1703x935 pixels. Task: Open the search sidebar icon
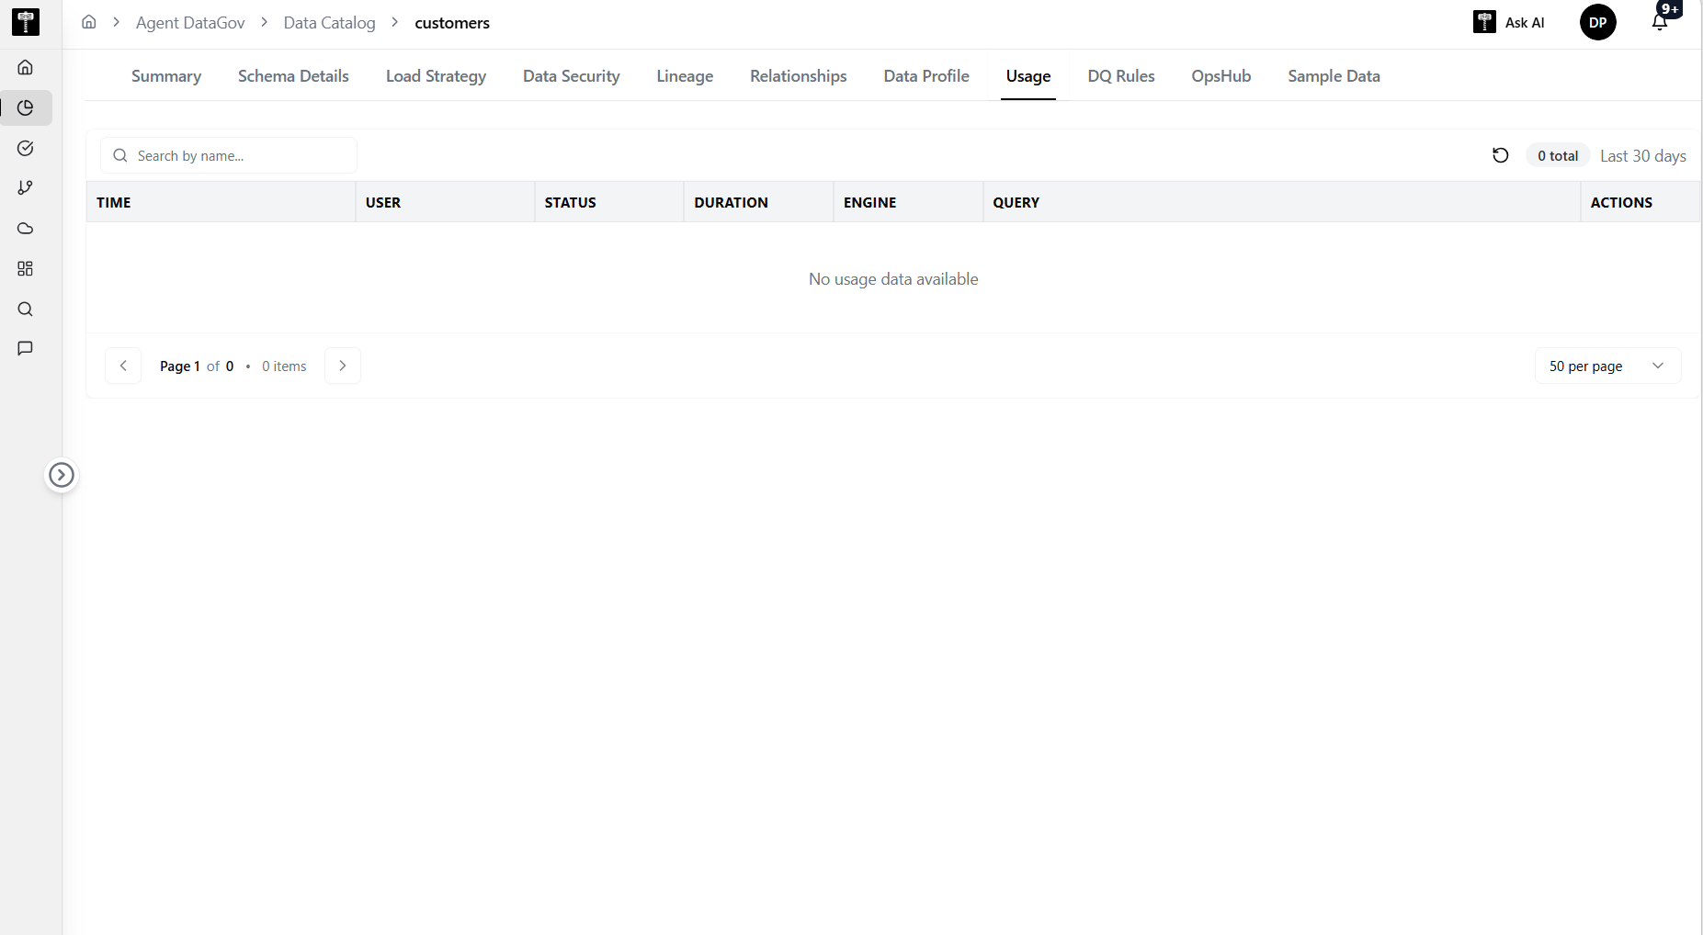(26, 309)
